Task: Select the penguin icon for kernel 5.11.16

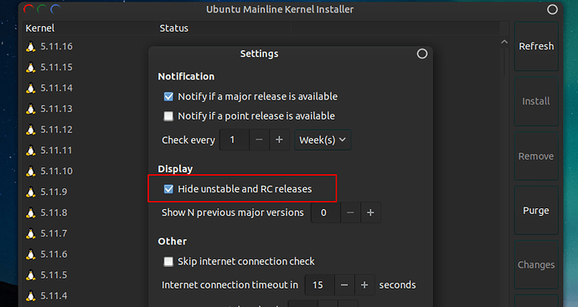Action: pos(31,47)
